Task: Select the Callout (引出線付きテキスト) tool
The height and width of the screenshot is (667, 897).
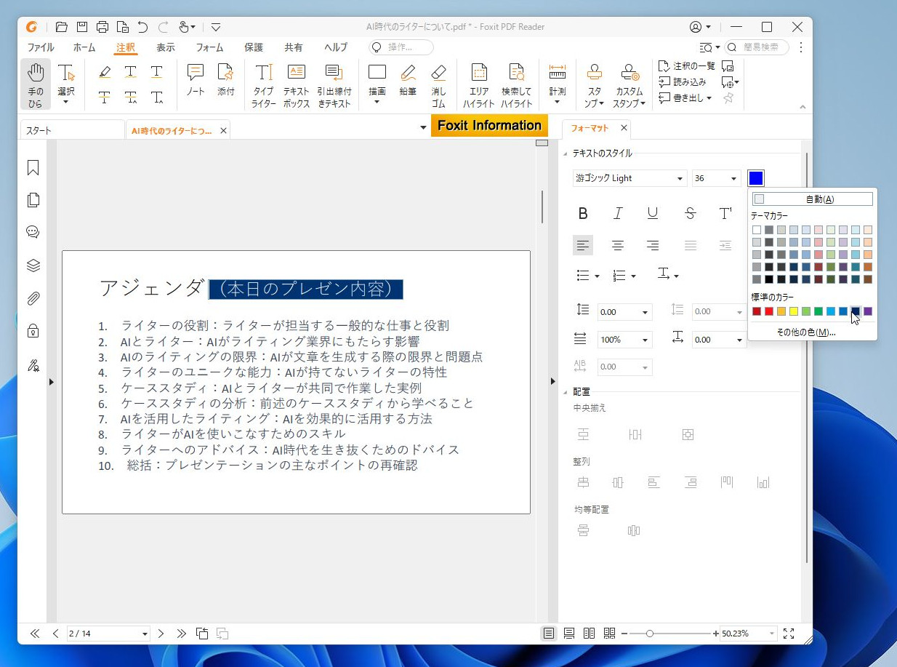Action: click(x=334, y=84)
